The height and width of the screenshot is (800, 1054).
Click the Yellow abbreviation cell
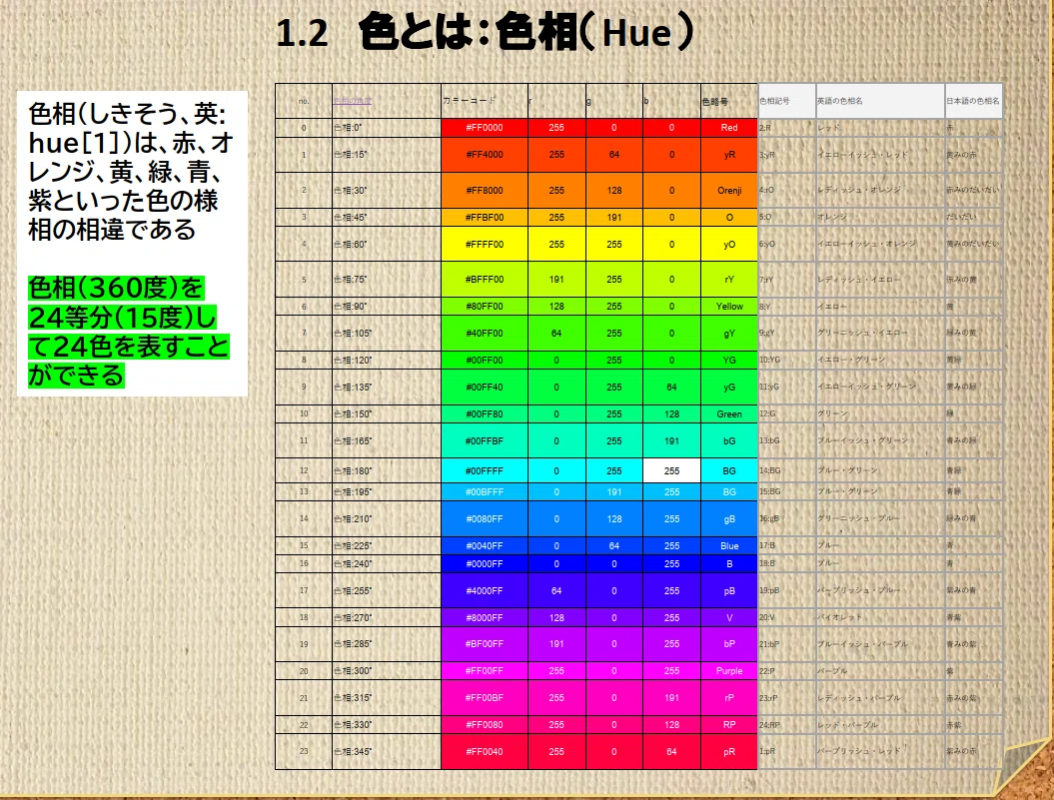[x=729, y=306]
